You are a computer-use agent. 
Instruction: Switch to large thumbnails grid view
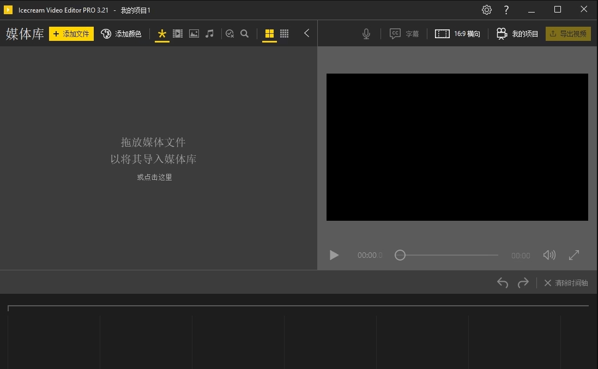point(269,34)
